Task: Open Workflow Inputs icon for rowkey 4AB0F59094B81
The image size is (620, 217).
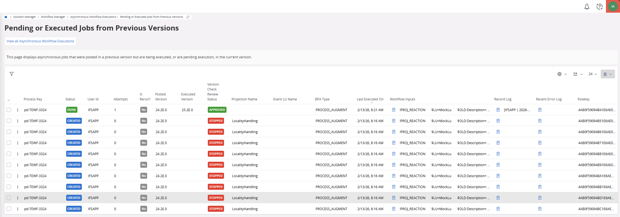Action: (x=394, y=154)
